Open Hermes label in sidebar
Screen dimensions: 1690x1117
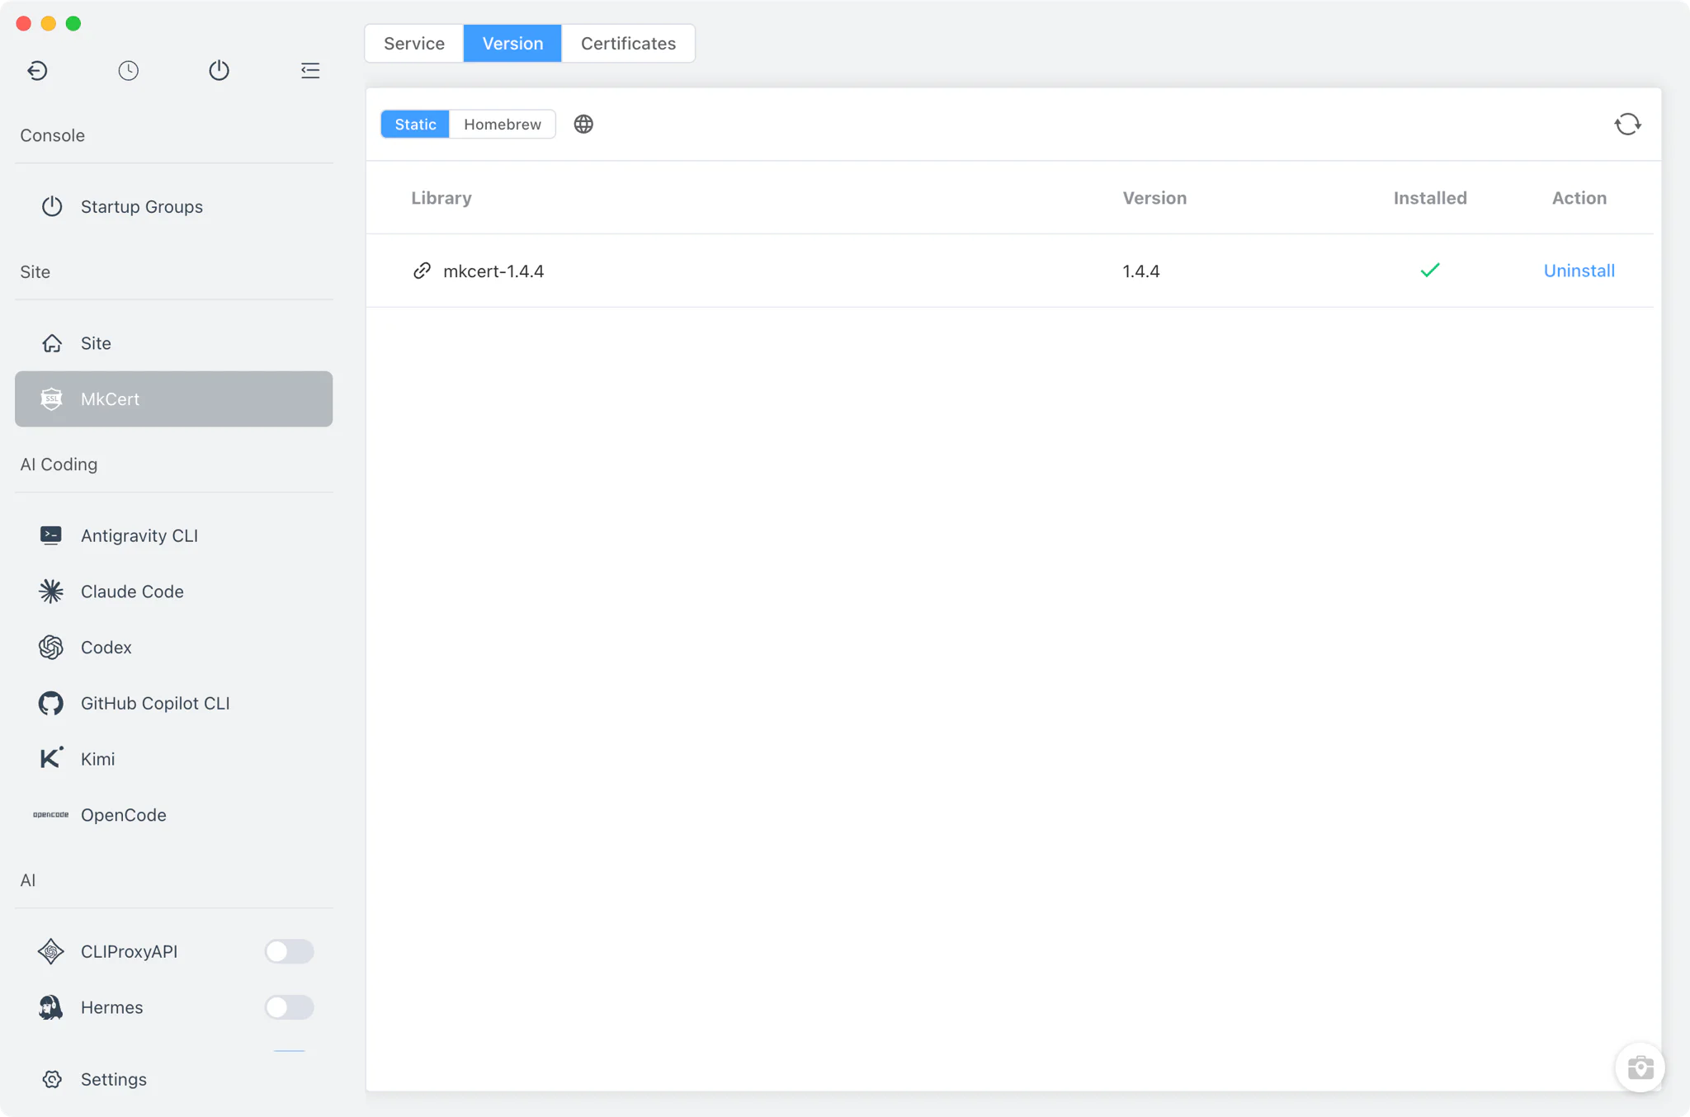[111, 1007]
